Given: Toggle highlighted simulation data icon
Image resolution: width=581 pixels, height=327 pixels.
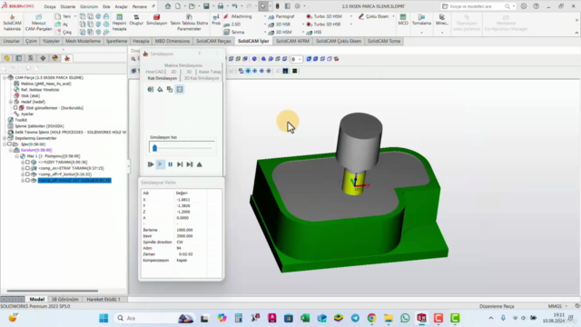Looking at the screenshot, I should pyautogui.click(x=180, y=89).
